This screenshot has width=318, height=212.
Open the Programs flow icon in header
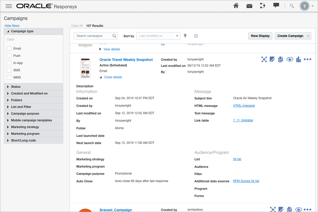pyautogui.click(x=263, y=6)
